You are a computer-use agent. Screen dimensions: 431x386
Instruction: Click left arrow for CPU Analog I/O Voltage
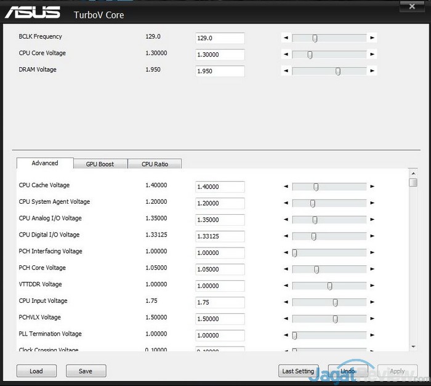286,220
